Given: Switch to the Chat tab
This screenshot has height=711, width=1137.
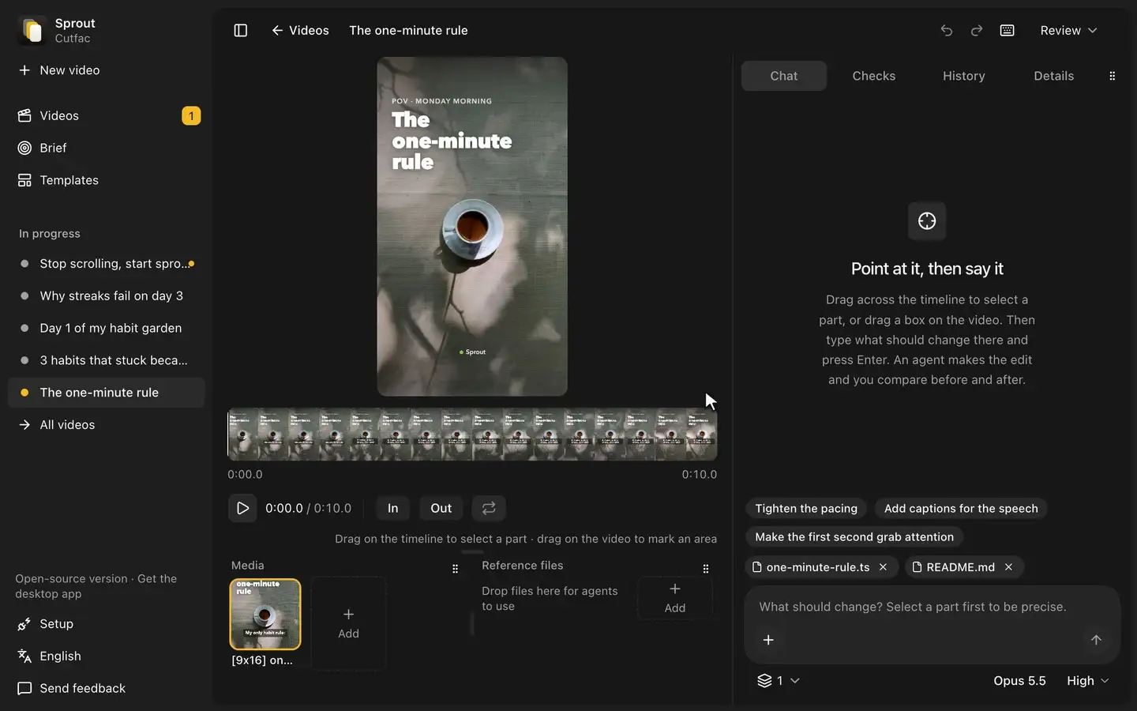Looking at the screenshot, I should click(784, 76).
